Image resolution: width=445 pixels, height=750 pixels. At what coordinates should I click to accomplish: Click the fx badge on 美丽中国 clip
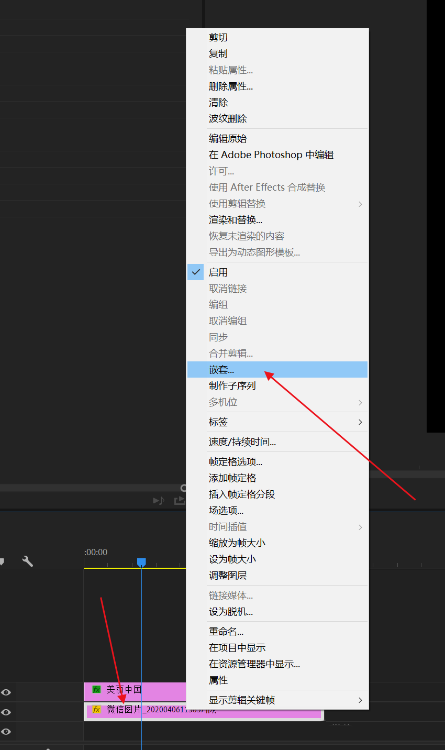pyautogui.click(x=96, y=689)
